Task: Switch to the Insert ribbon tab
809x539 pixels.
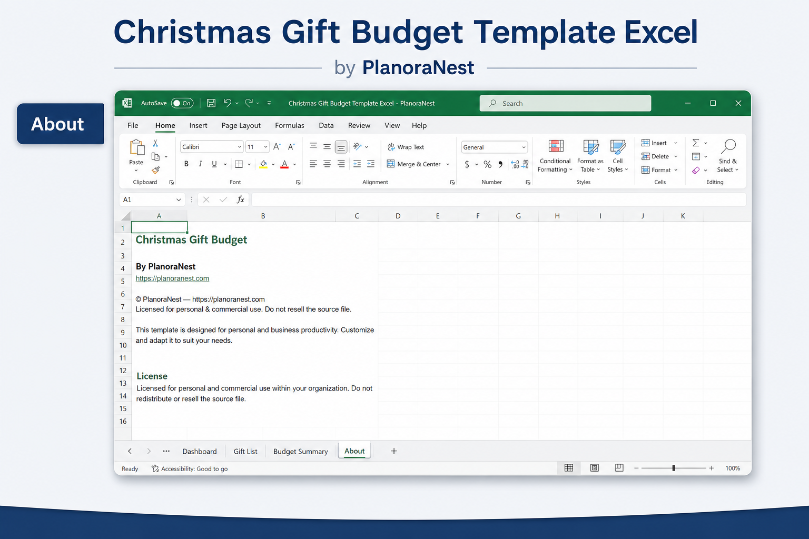Action: pos(198,125)
